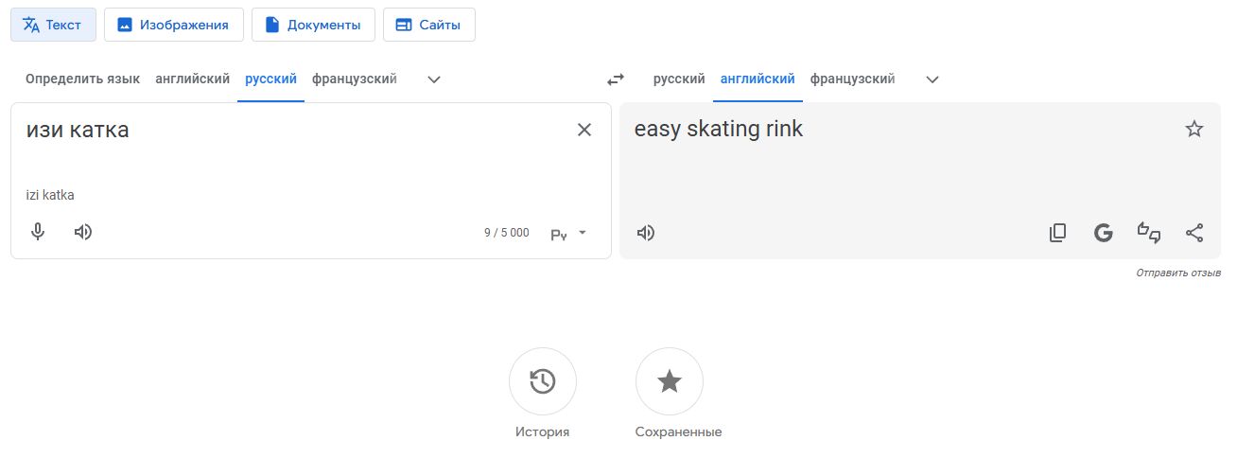Viewport: 1237px width, 458px height.
Task: Search the translation on Google
Action: 1103,233
